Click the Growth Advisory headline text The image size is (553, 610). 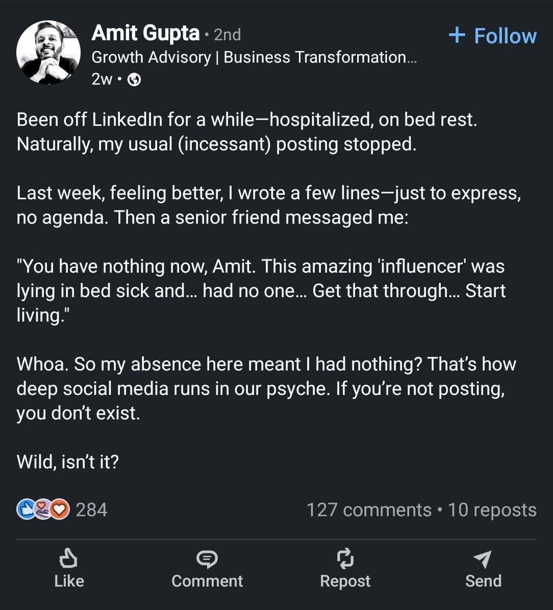254,58
